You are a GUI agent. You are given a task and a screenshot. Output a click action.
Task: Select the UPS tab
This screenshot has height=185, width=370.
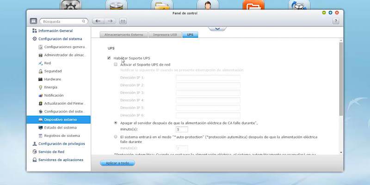coord(190,35)
